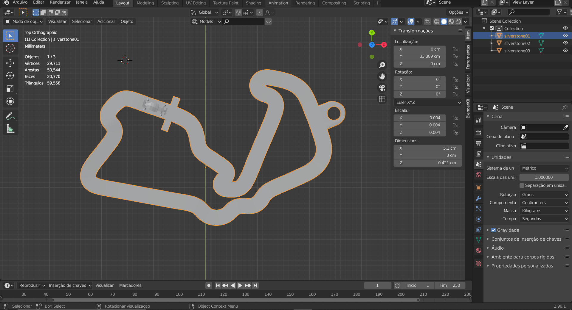Select the 3D Cursor tool
Viewport: 572px width, 310px height.
coord(10,48)
